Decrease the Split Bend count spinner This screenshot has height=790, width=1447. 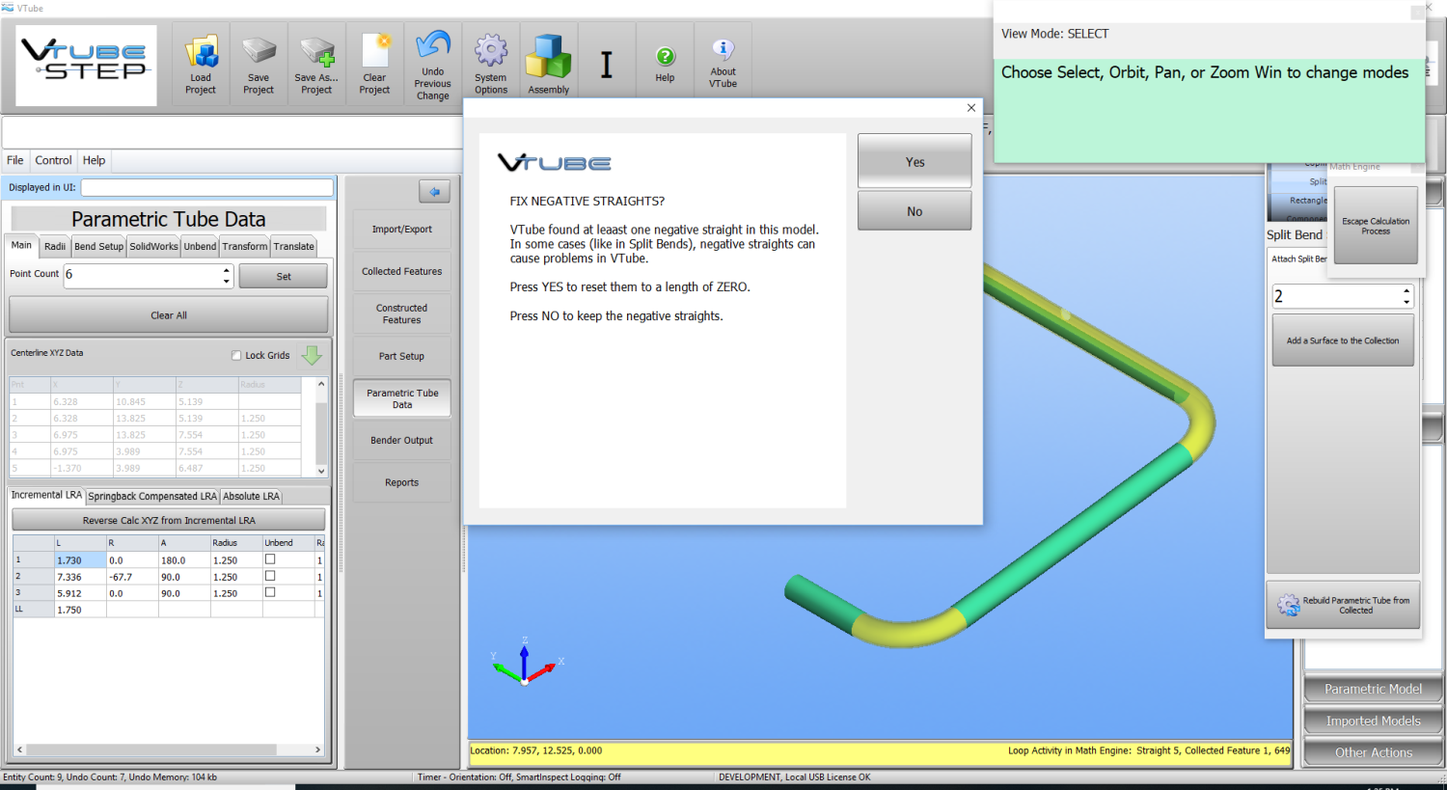tap(1406, 302)
